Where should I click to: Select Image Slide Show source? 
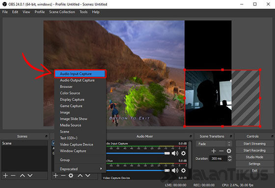[x=80, y=119]
